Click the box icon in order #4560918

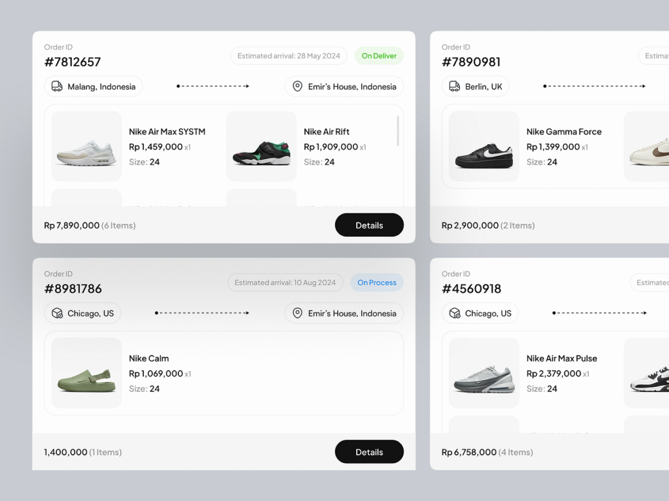[455, 313]
